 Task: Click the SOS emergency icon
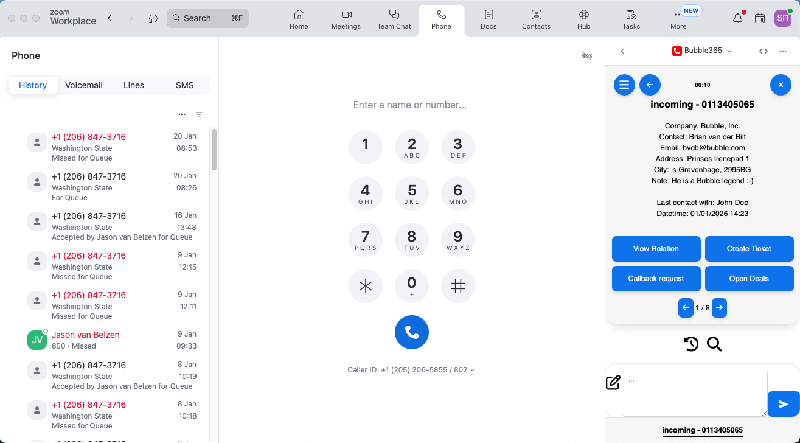586,56
